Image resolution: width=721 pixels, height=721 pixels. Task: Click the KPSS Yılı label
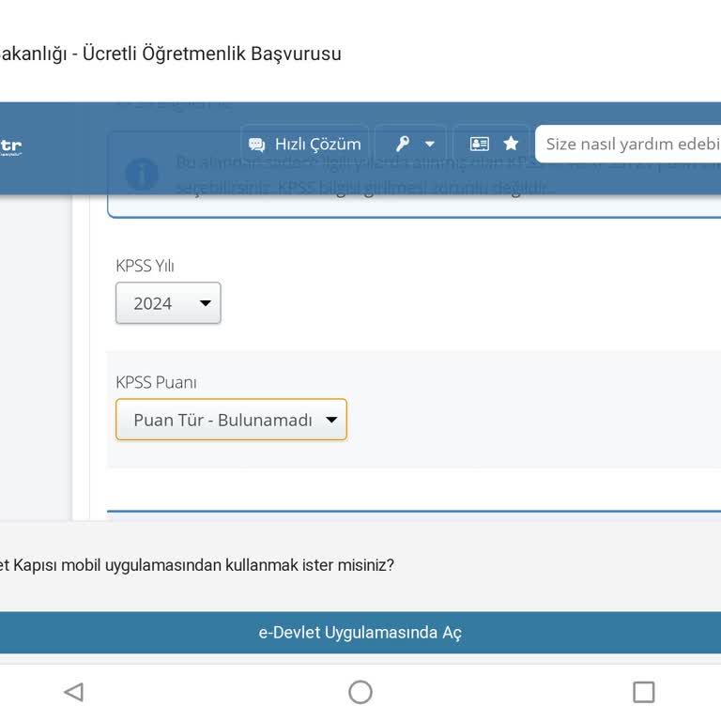(145, 266)
